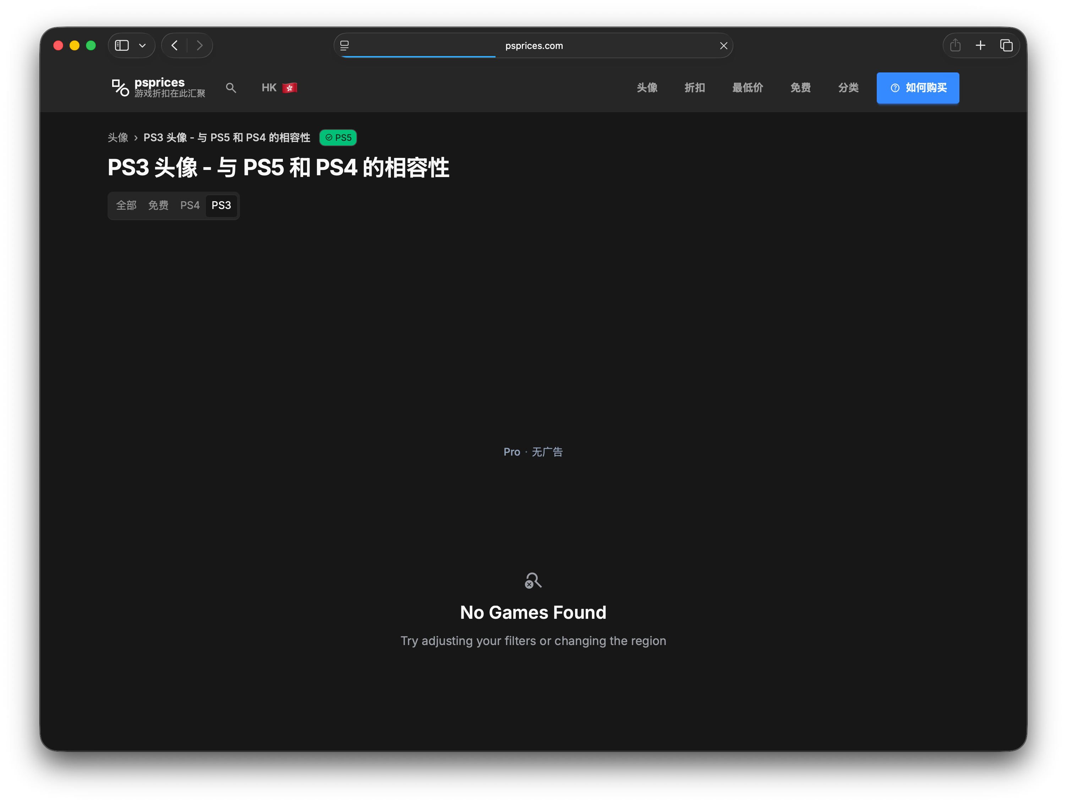Screen dimensions: 1067x804
Task: Open the HK region selector
Action: [x=279, y=88]
